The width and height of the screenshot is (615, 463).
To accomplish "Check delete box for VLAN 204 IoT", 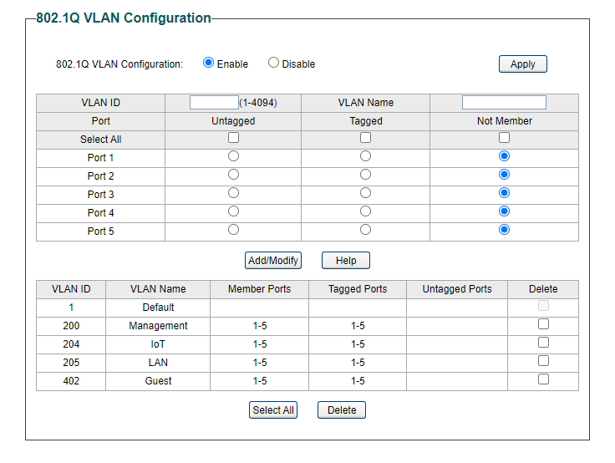I will 543,343.
